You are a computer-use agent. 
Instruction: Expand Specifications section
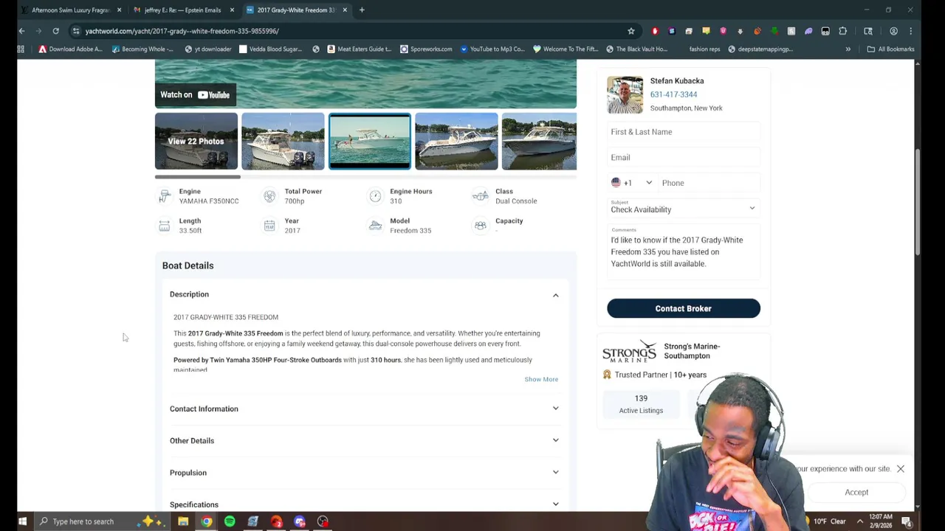(x=365, y=504)
